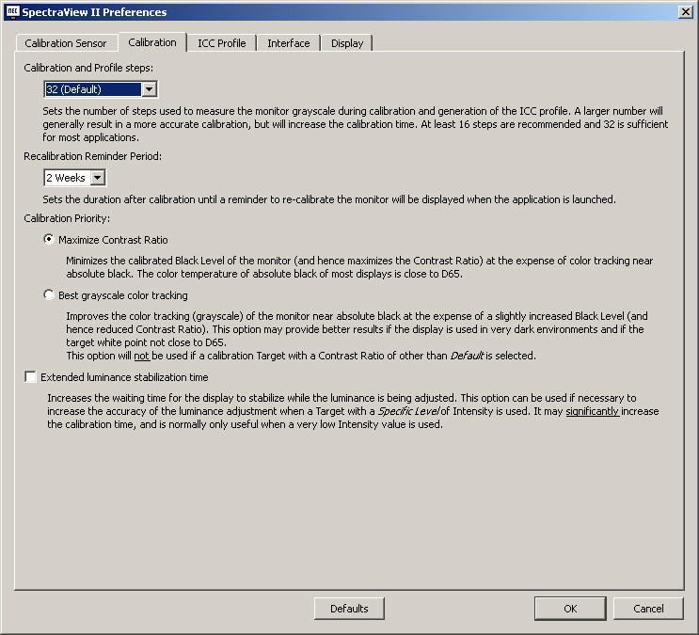
Task: Click the NEC SpectraView title bar icon
Action: [x=12, y=12]
